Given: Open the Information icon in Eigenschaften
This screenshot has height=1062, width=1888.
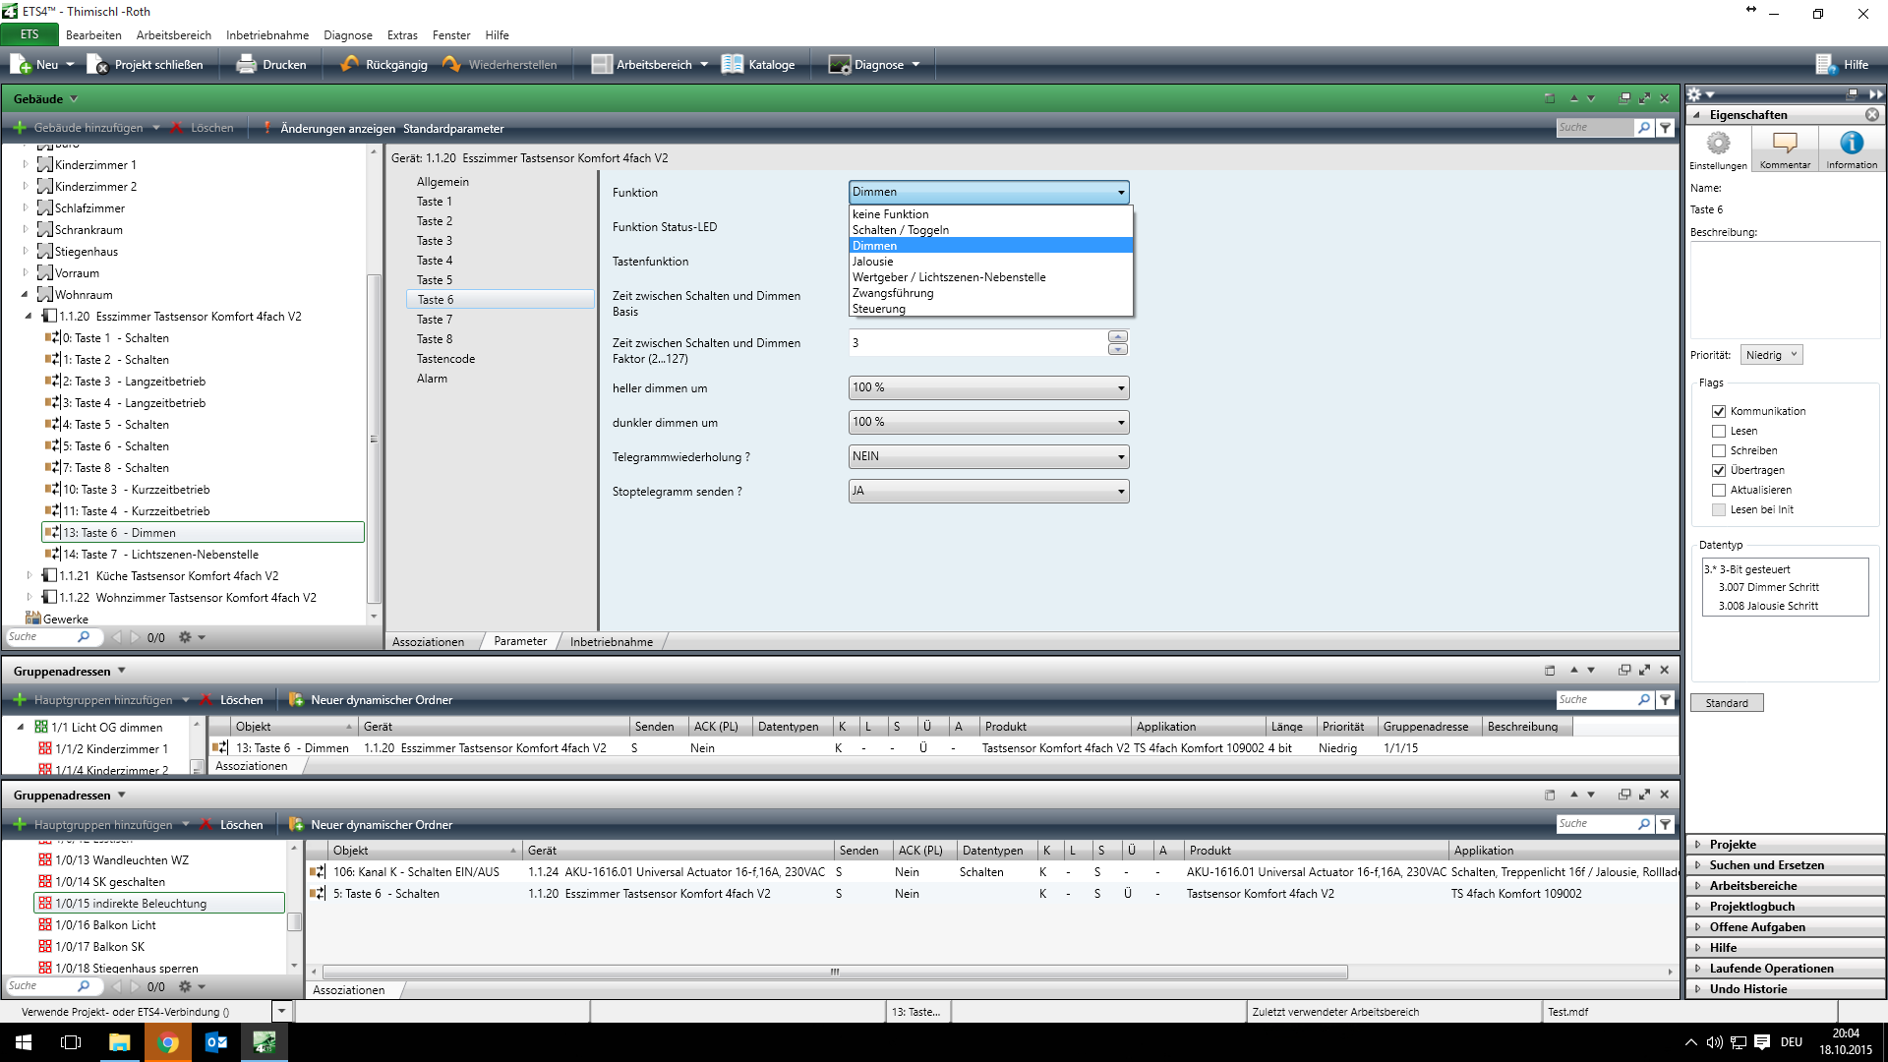Looking at the screenshot, I should click(x=1851, y=144).
